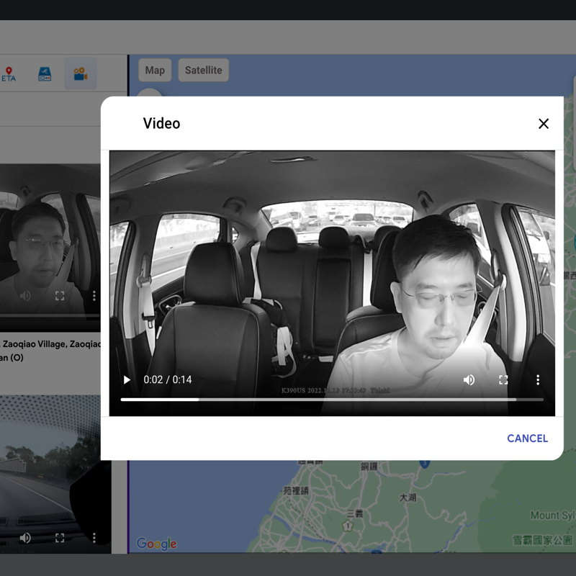The height and width of the screenshot is (576, 576).
Task: Open more options on the dialog video
Action: pos(537,379)
